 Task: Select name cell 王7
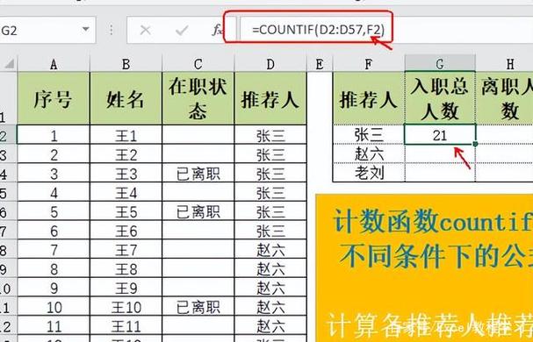click(x=126, y=250)
